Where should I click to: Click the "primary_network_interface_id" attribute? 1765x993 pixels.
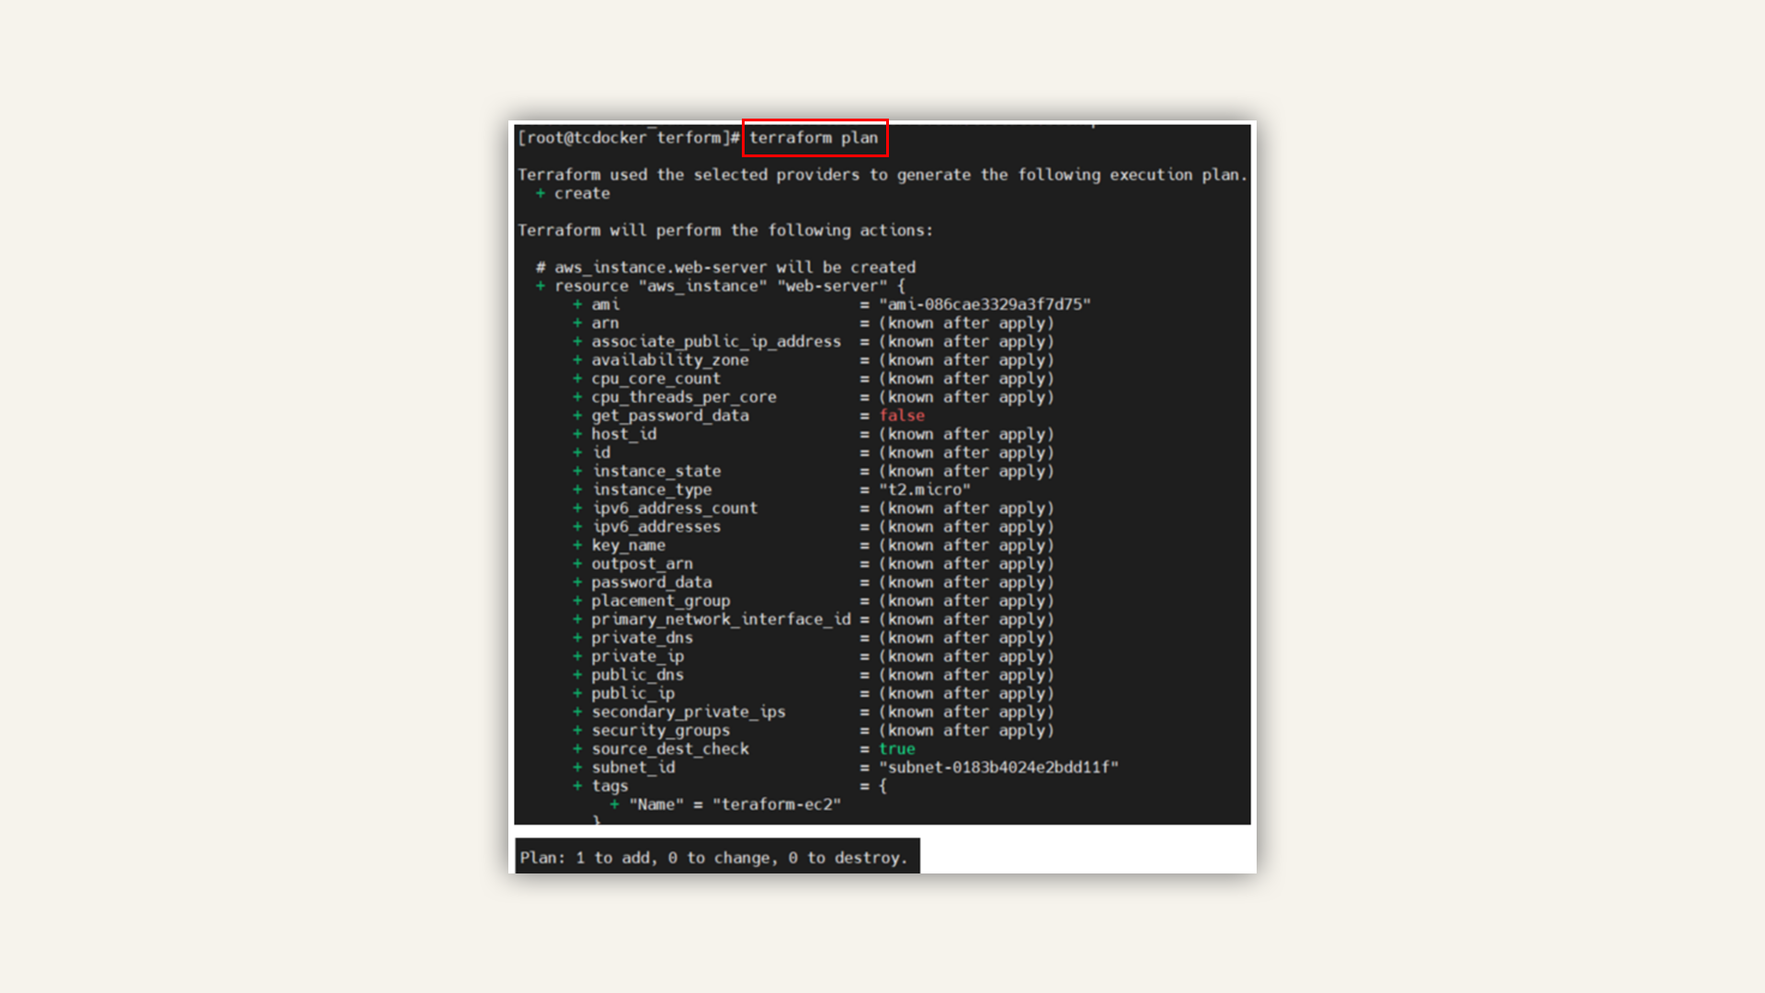click(722, 620)
